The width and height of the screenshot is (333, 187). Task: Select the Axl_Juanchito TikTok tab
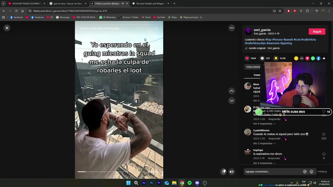pos(109,4)
